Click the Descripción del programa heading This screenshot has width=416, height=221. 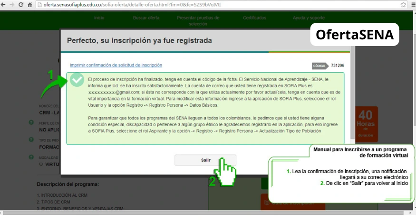coord(68,184)
